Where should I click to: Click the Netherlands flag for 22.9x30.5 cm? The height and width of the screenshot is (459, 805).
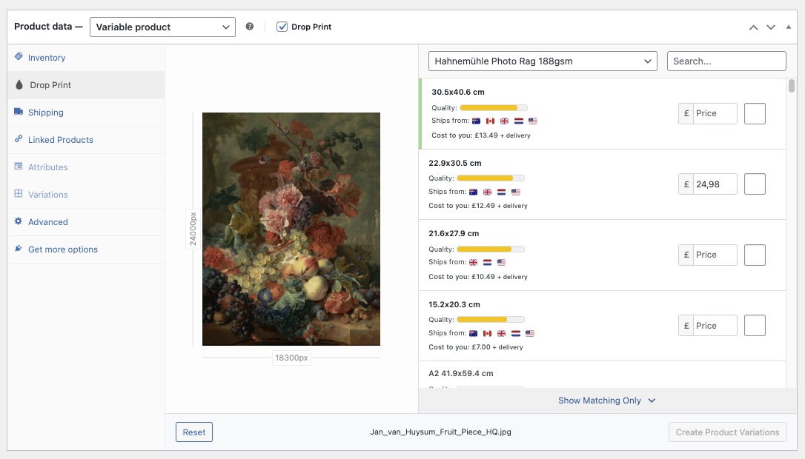[x=502, y=192]
